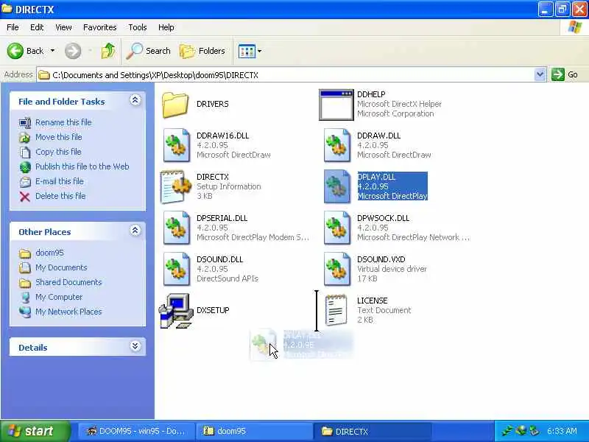Screen dimensions: 589x442
Task: Select the DIRECTX setup information icon
Action: pos(175,187)
